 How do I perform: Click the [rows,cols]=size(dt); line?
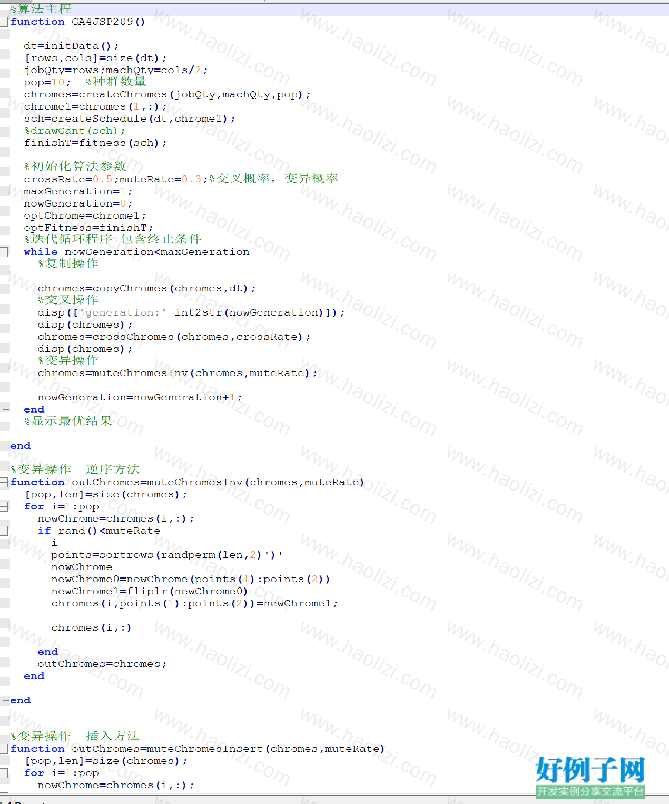pos(96,58)
